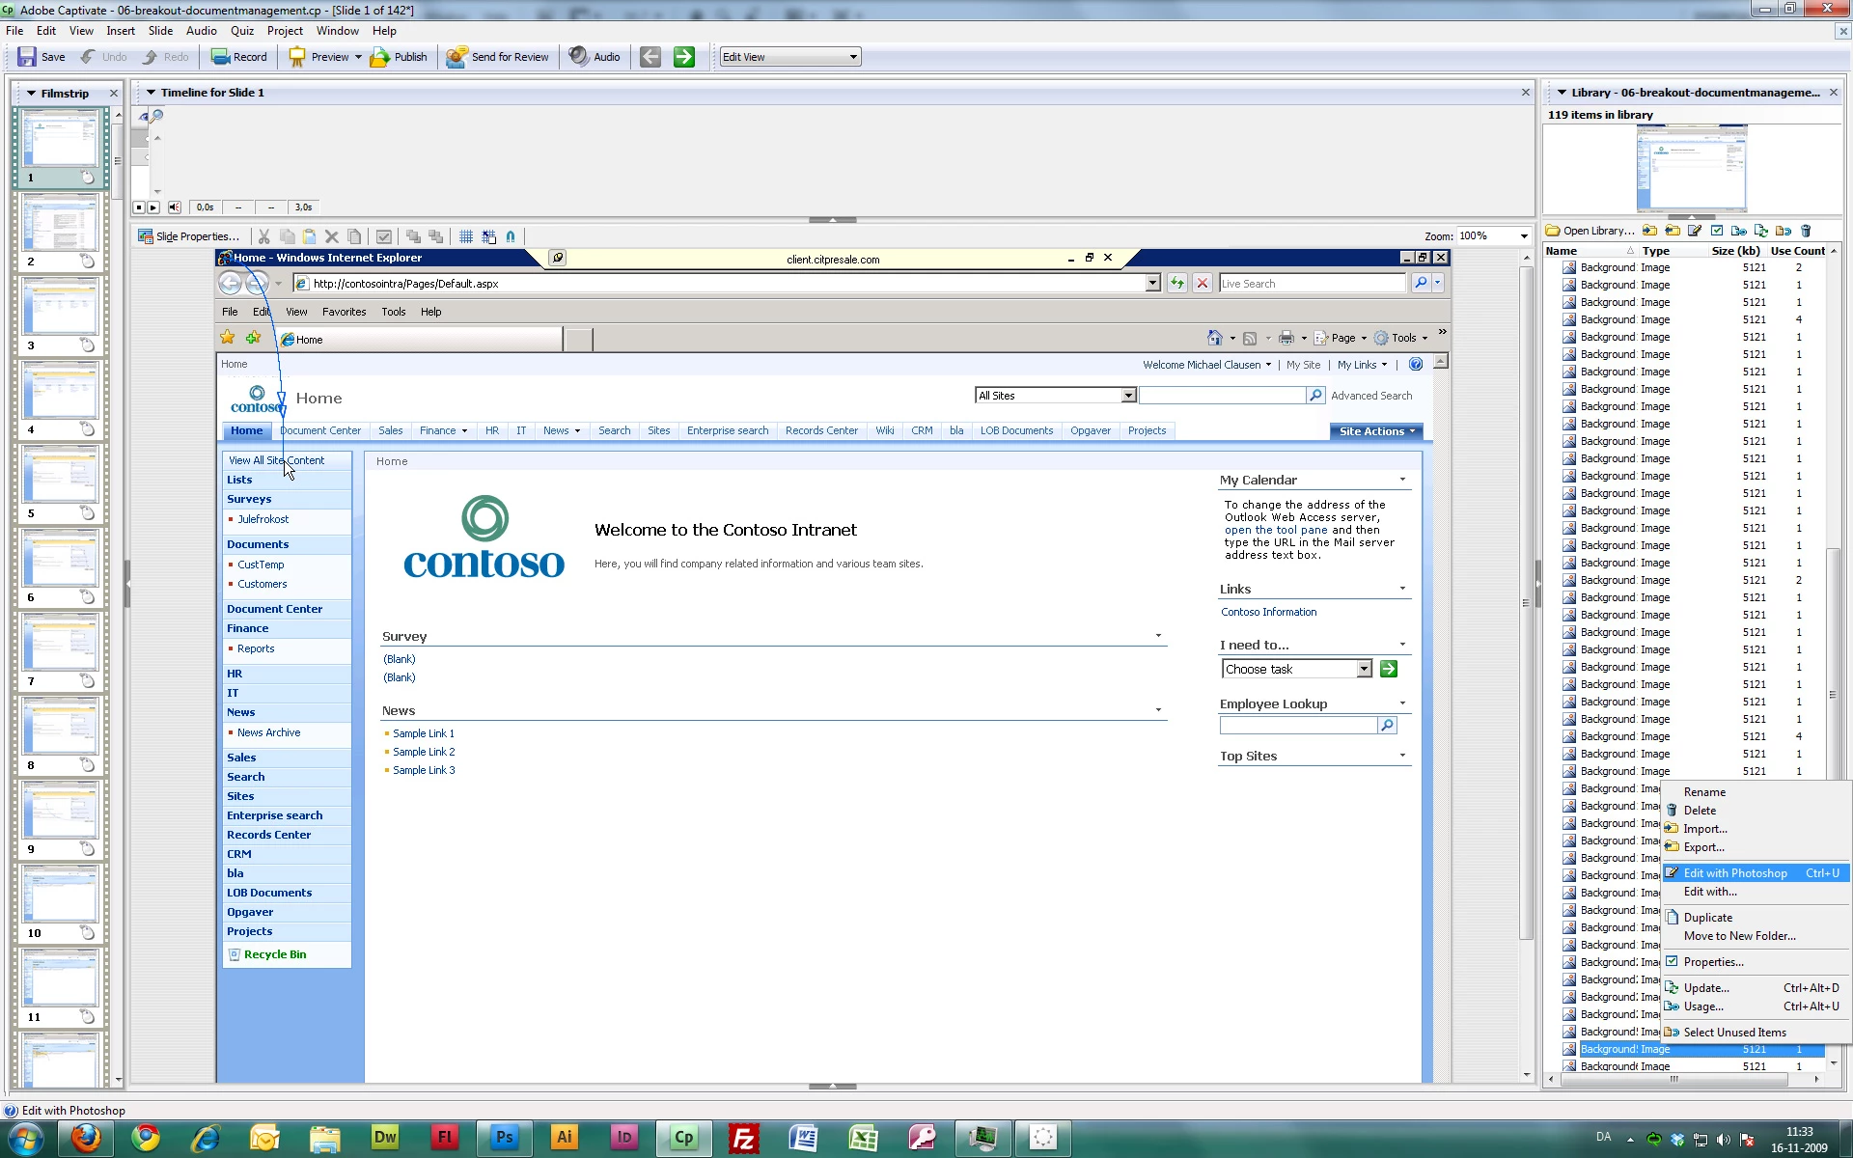Click the Library trash delete icon

pyautogui.click(x=1806, y=231)
